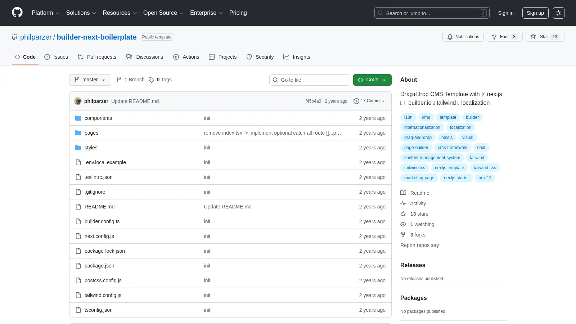Click the Activity pulse icon
This screenshot has width=576, height=324.
403,203
